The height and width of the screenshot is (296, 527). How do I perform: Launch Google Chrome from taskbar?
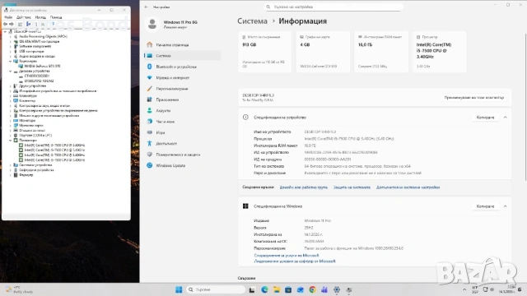pos(312,289)
